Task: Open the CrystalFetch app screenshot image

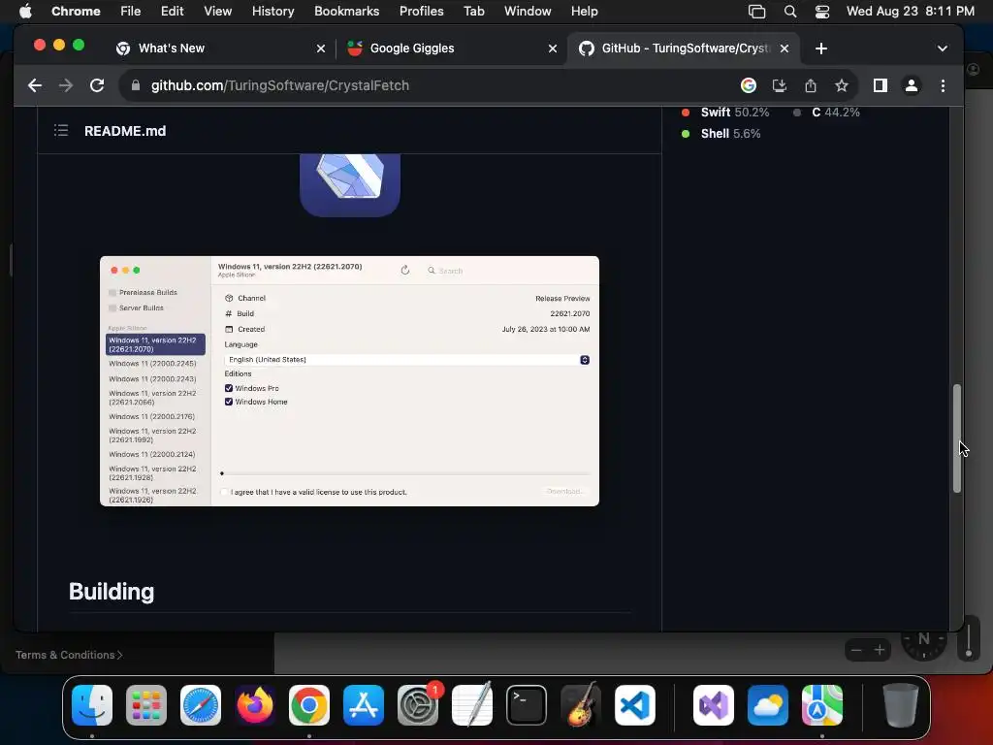Action: pos(349,380)
